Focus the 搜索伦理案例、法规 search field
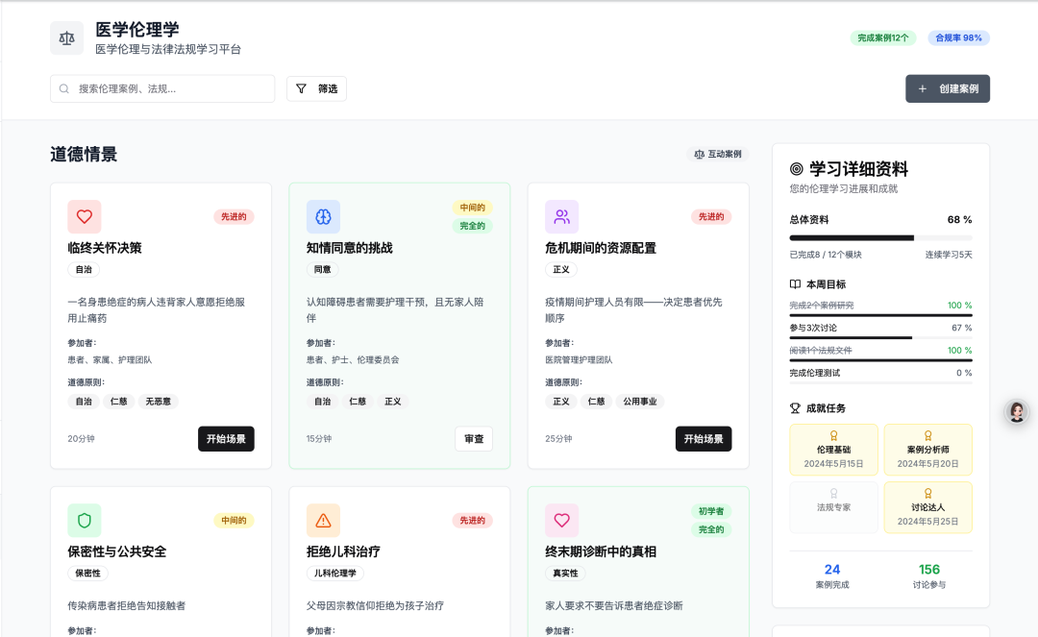The image size is (1038, 637). tap(162, 88)
